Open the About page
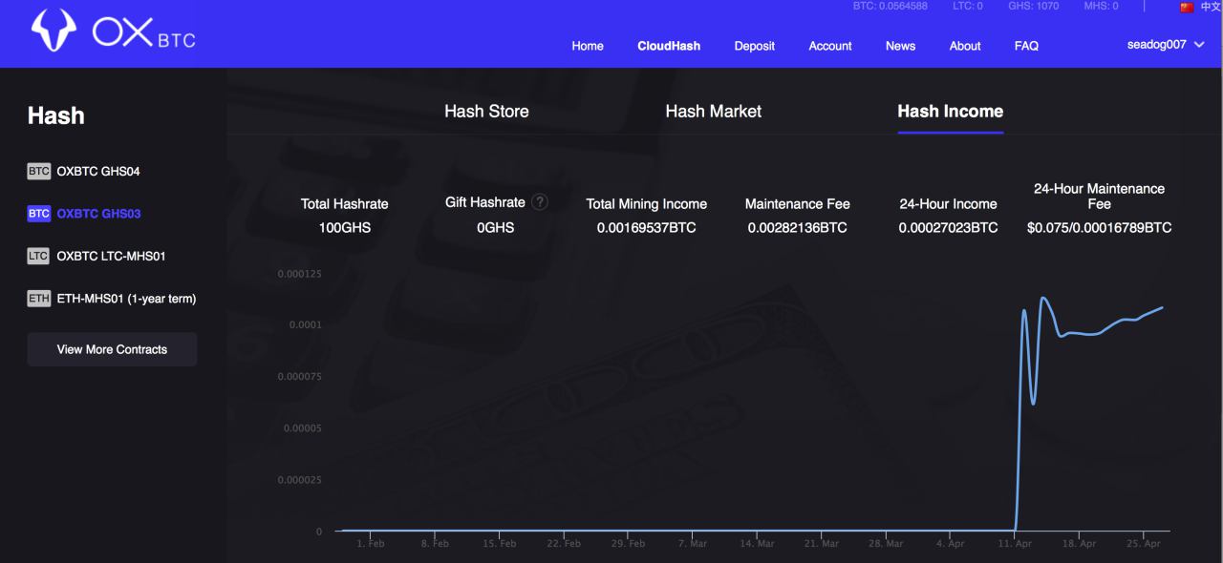The image size is (1223, 563). click(x=965, y=46)
